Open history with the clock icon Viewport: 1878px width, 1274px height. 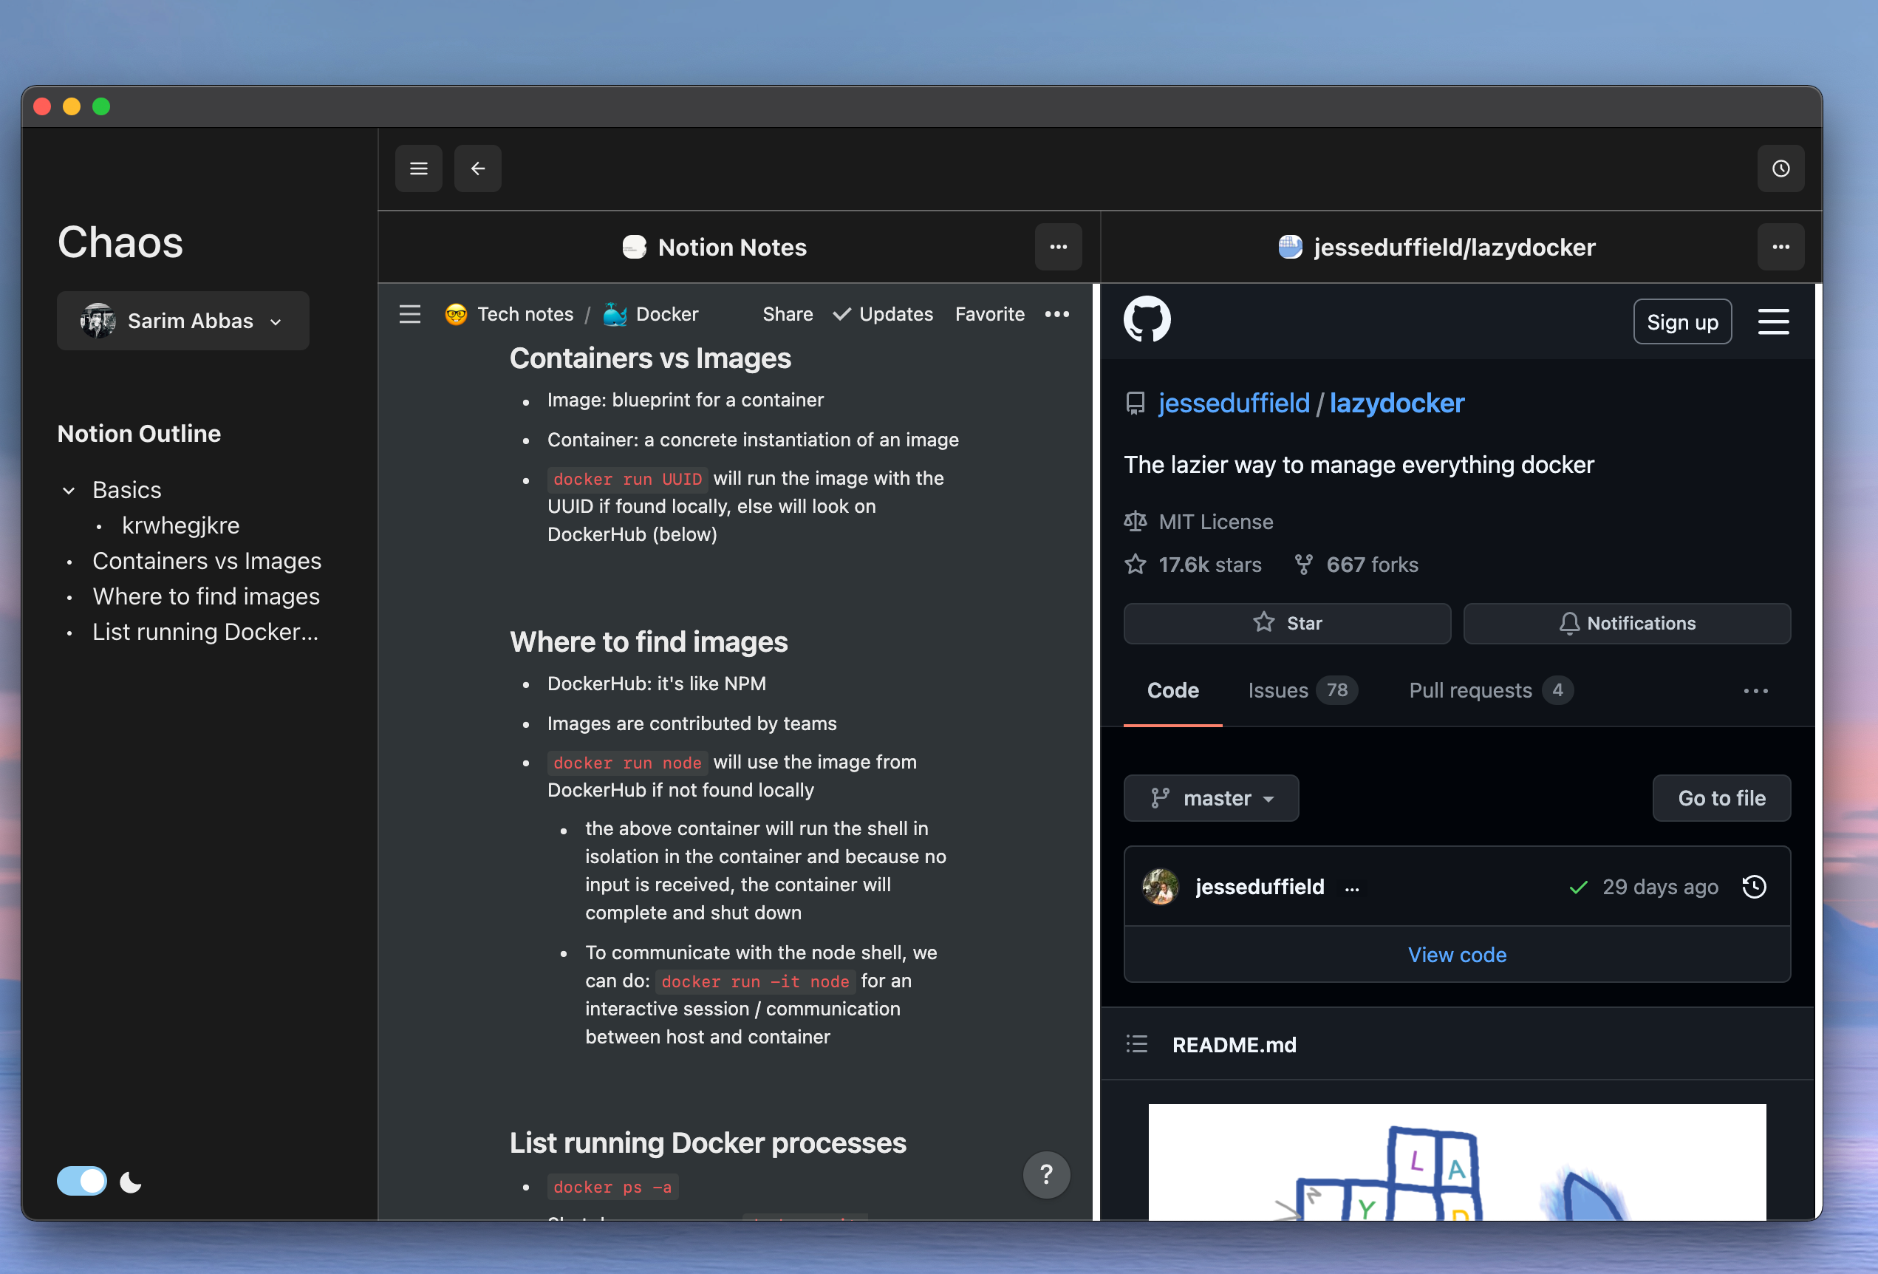click(1781, 168)
